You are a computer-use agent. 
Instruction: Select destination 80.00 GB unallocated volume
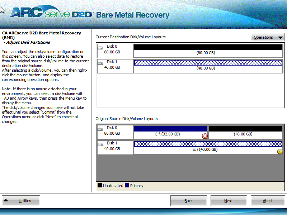coord(208,51)
